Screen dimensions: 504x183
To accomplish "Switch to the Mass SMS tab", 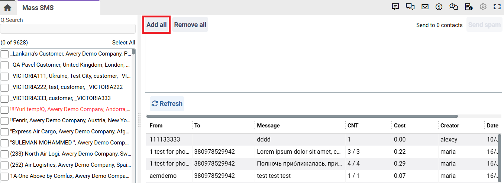I will click(38, 8).
